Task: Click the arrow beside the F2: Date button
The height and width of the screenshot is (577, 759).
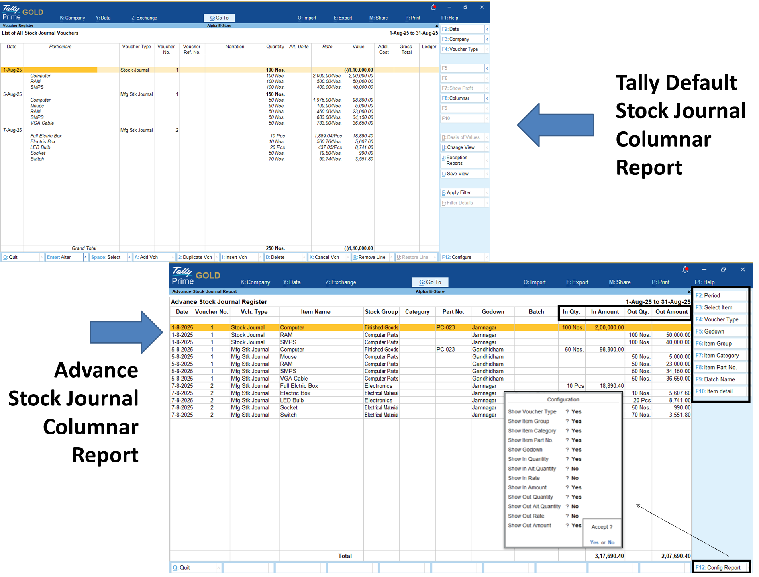Action: [x=487, y=29]
